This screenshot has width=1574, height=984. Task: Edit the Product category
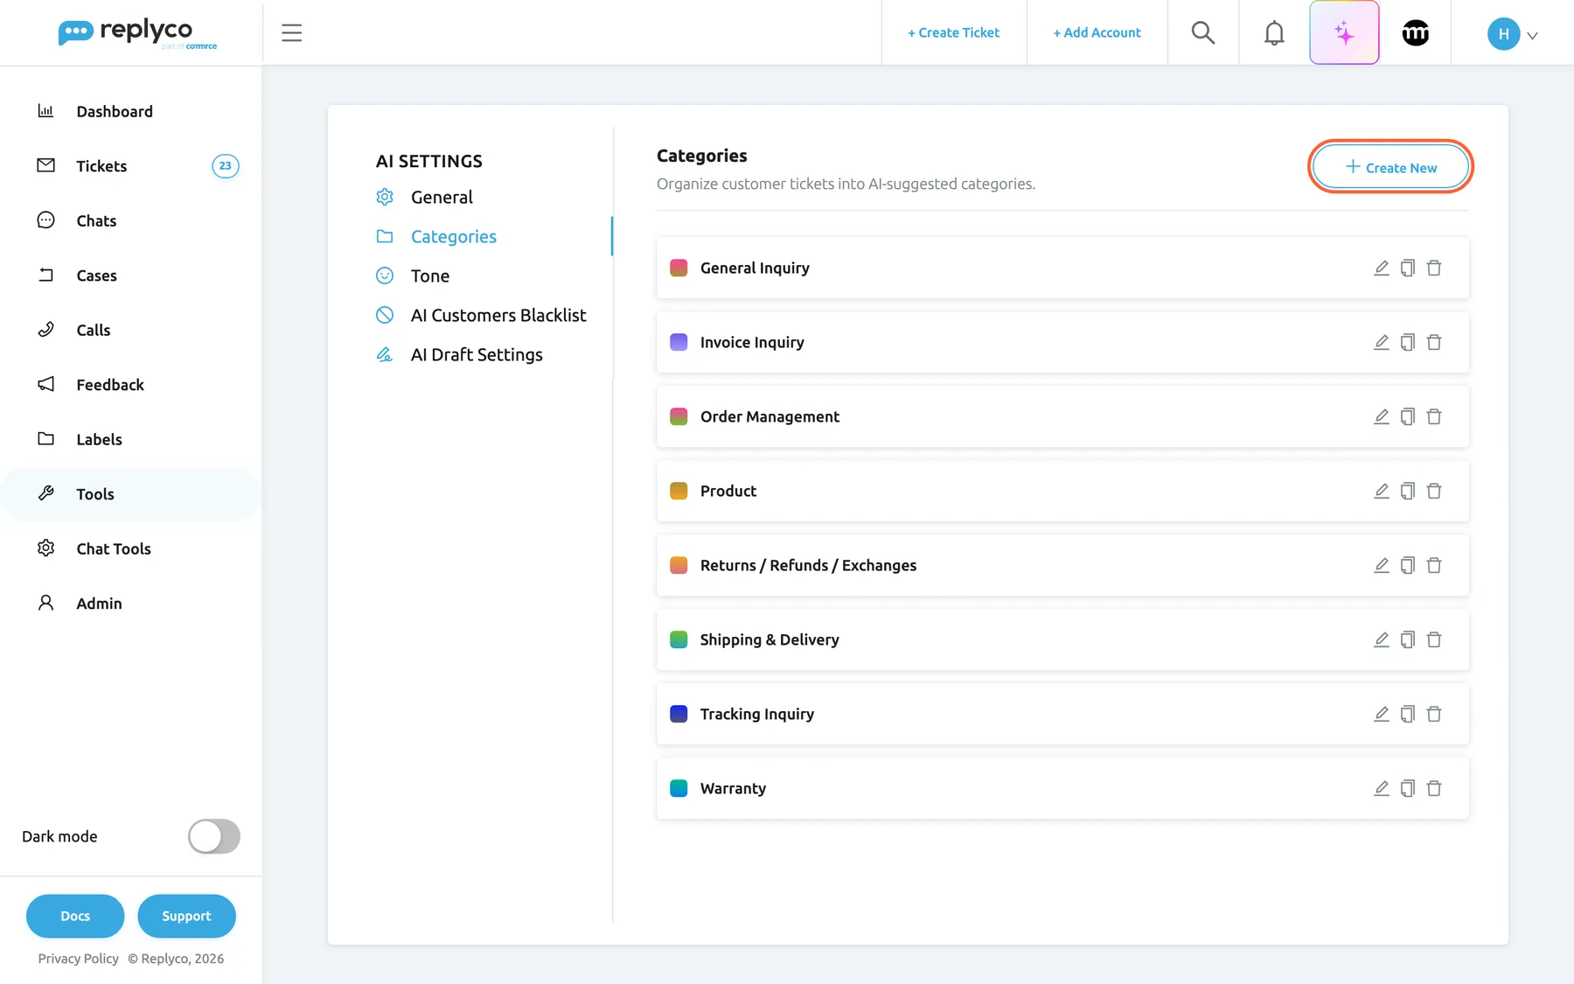[1382, 491]
